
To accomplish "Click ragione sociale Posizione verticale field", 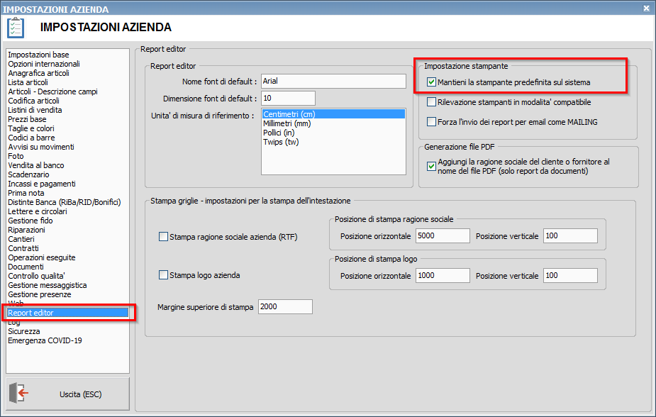I will point(570,236).
